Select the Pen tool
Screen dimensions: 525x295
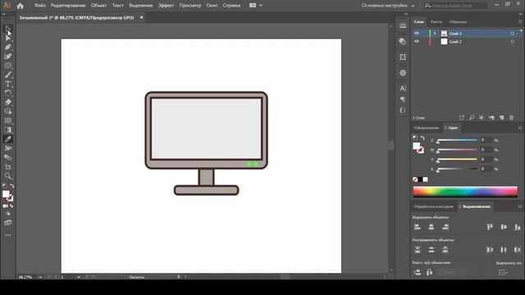pos(7,48)
